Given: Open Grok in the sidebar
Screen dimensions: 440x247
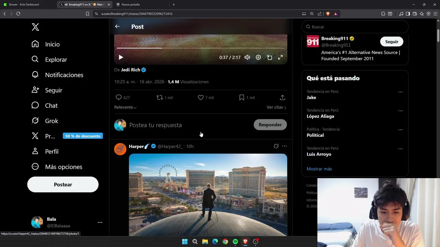Looking at the screenshot, I should point(45,121).
